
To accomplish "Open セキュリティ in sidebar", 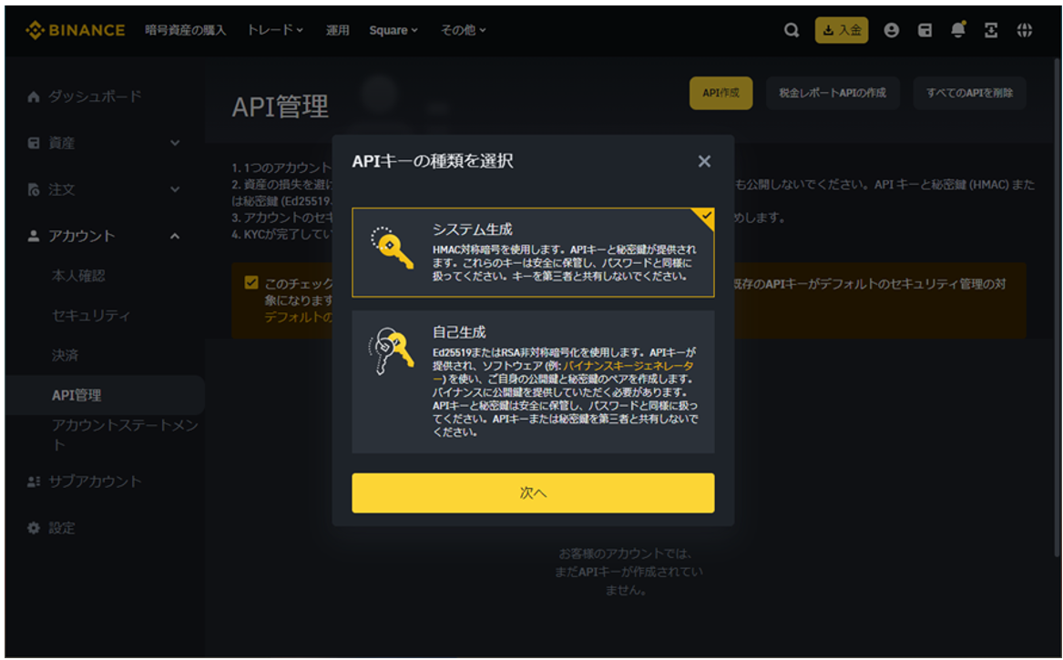I will point(91,315).
